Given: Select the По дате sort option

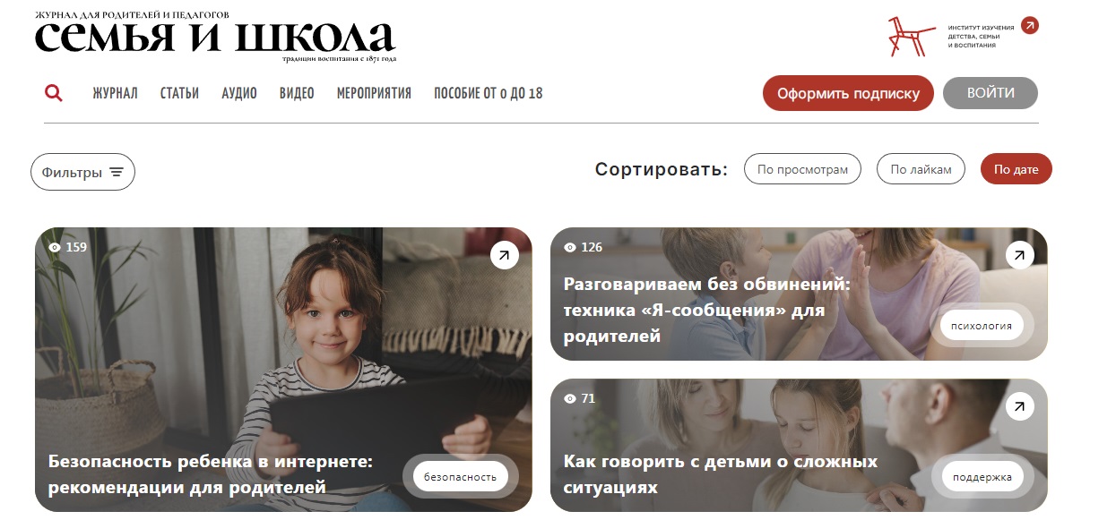Looking at the screenshot, I should pyautogui.click(x=1016, y=169).
